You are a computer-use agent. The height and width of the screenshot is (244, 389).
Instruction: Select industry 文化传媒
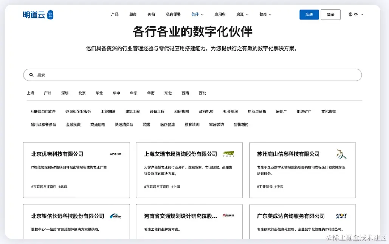(x=329, y=111)
